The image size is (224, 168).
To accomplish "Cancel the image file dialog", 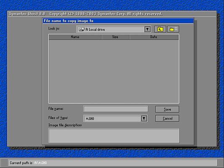I will (x=167, y=118).
